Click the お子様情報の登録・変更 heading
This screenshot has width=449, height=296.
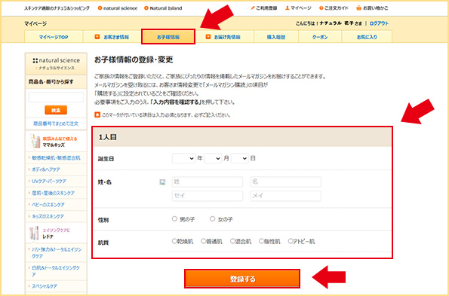point(134,60)
